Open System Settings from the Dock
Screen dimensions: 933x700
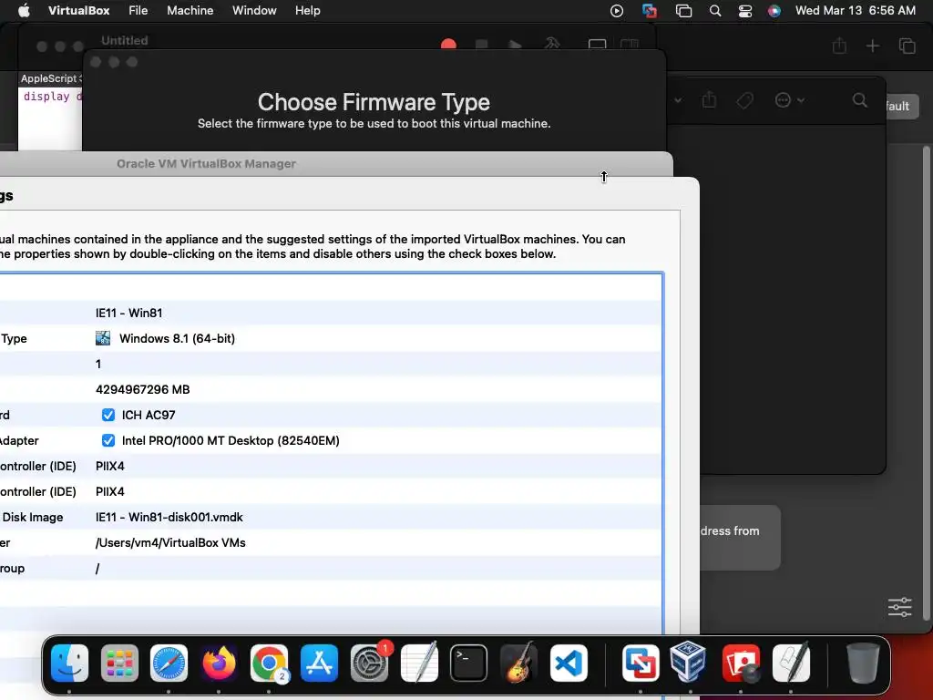[369, 663]
